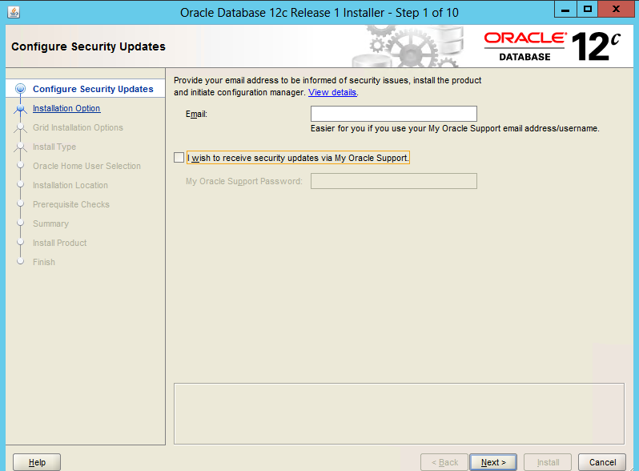This screenshot has width=639, height=471.
Task: Click the Installation Option step bullet icon
Action: click(x=21, y=109)
